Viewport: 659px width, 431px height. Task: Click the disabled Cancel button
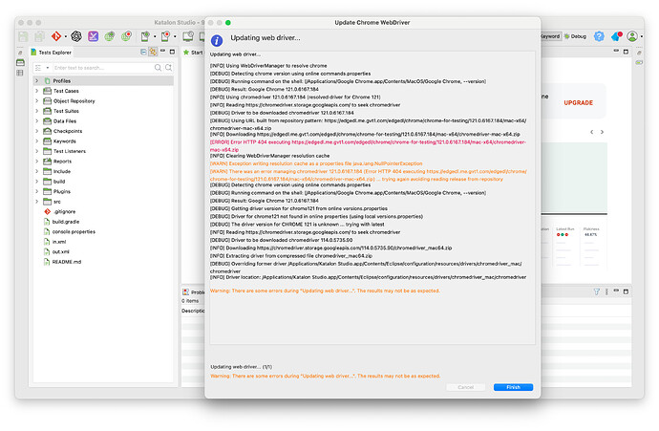click(x=466, y=387)
